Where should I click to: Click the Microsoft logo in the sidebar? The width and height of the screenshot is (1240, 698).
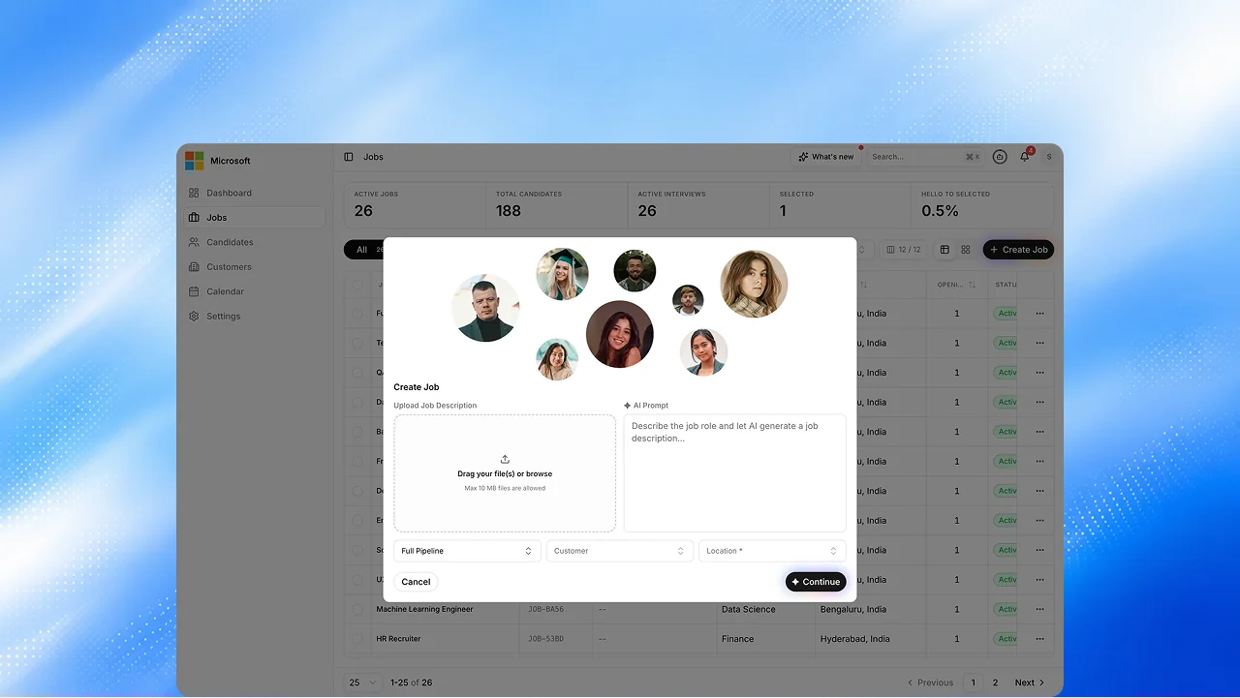coord(195,161)
